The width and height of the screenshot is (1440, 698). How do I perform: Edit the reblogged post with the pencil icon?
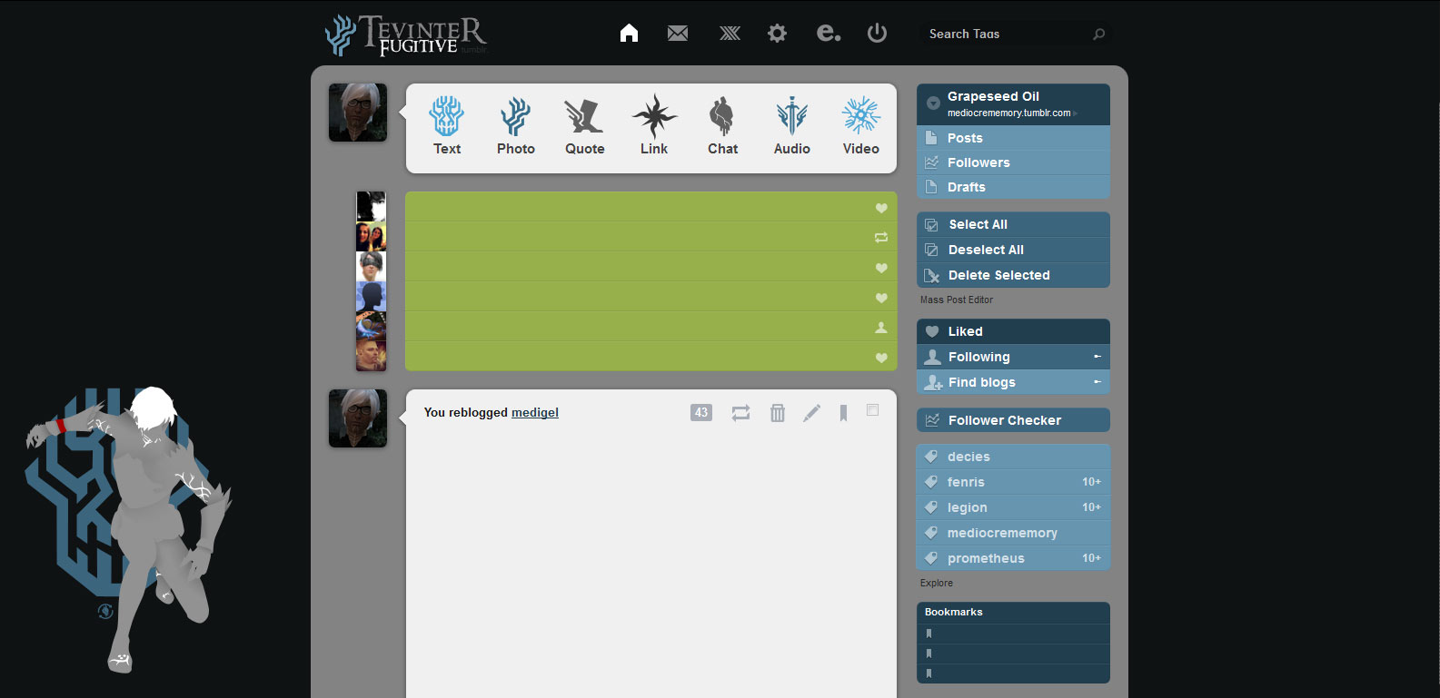click(x=812, y=413)
